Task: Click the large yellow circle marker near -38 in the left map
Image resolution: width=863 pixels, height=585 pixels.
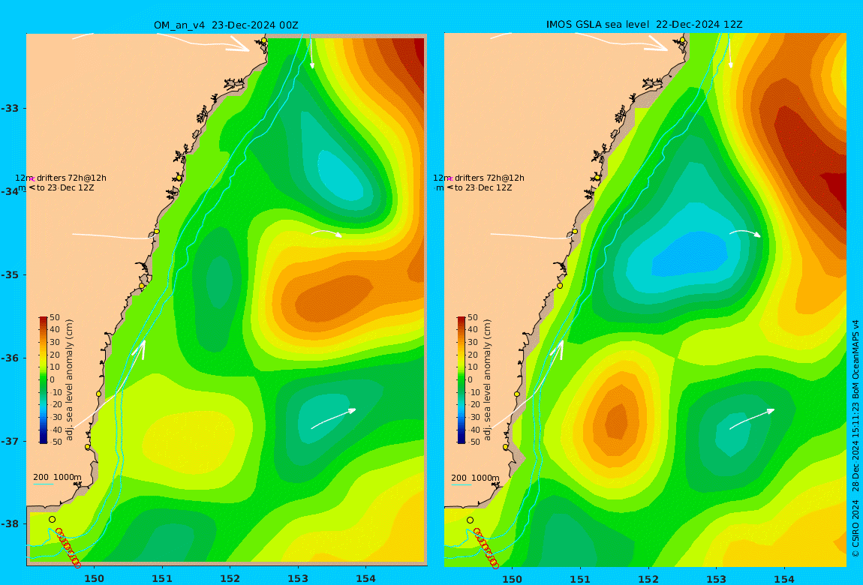Action: pos(53,520)
